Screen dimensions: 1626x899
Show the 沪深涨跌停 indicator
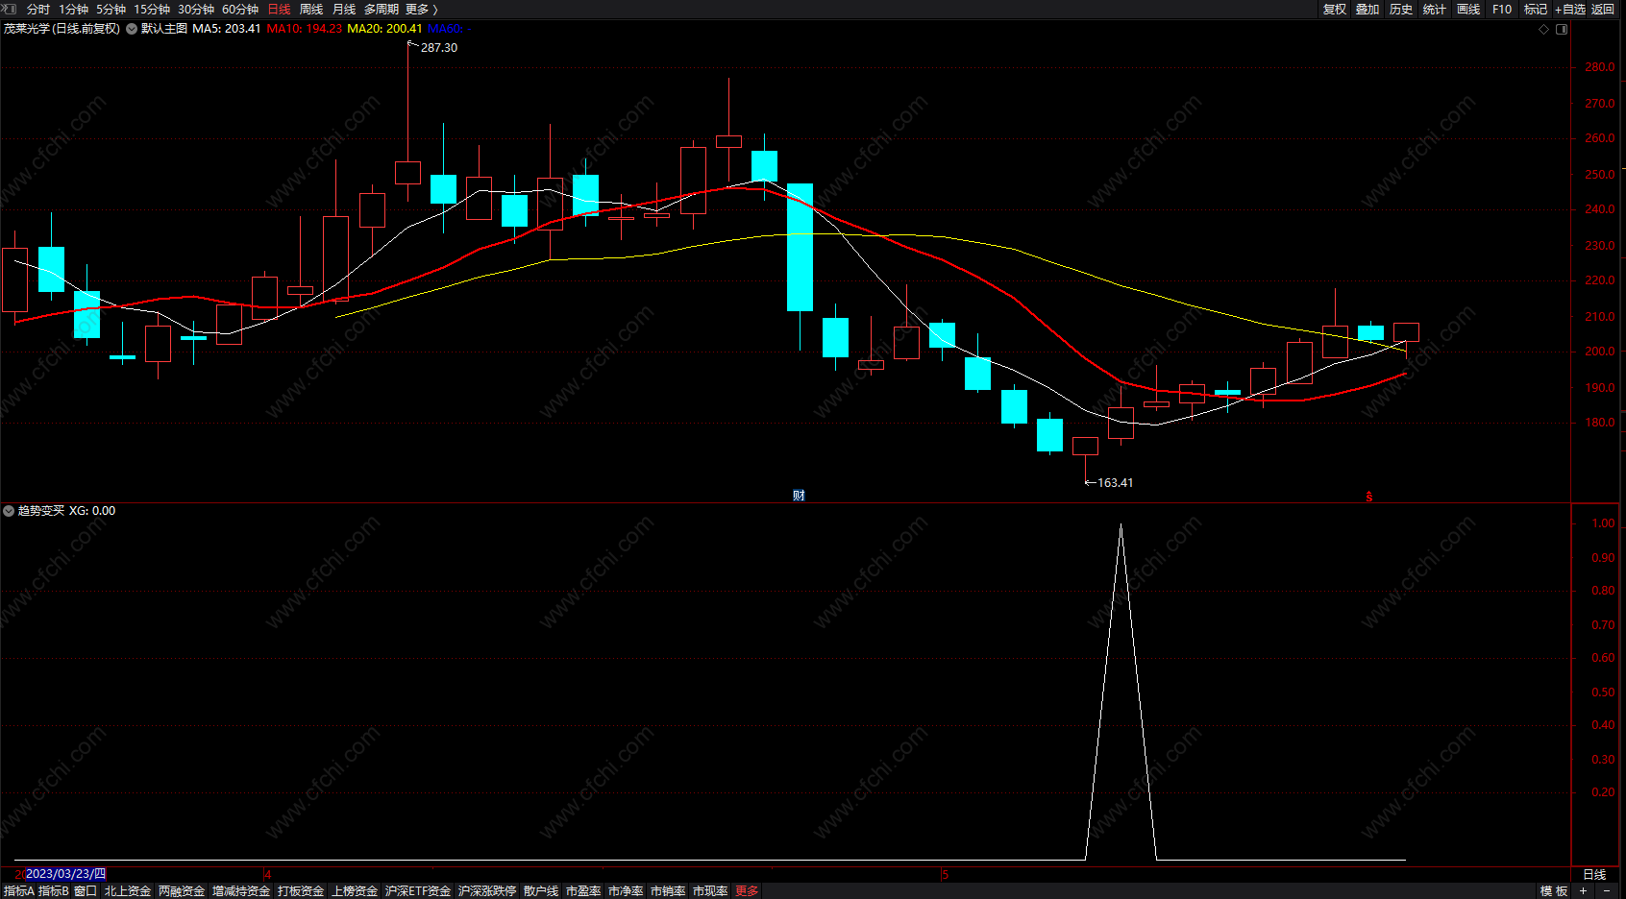point(487,891)
